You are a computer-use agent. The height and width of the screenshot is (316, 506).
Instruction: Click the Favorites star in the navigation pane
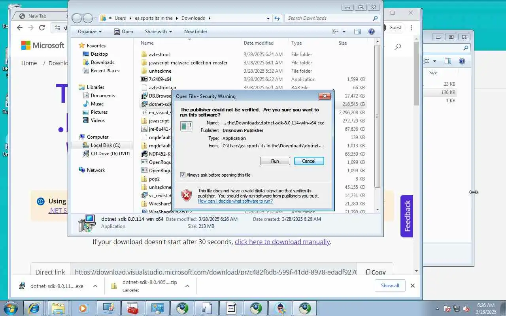coord(82,45)
